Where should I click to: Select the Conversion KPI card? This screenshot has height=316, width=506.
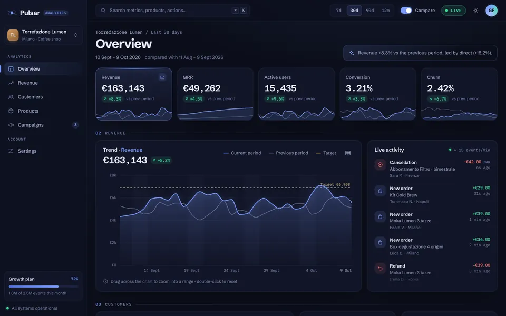pos(378,94)
